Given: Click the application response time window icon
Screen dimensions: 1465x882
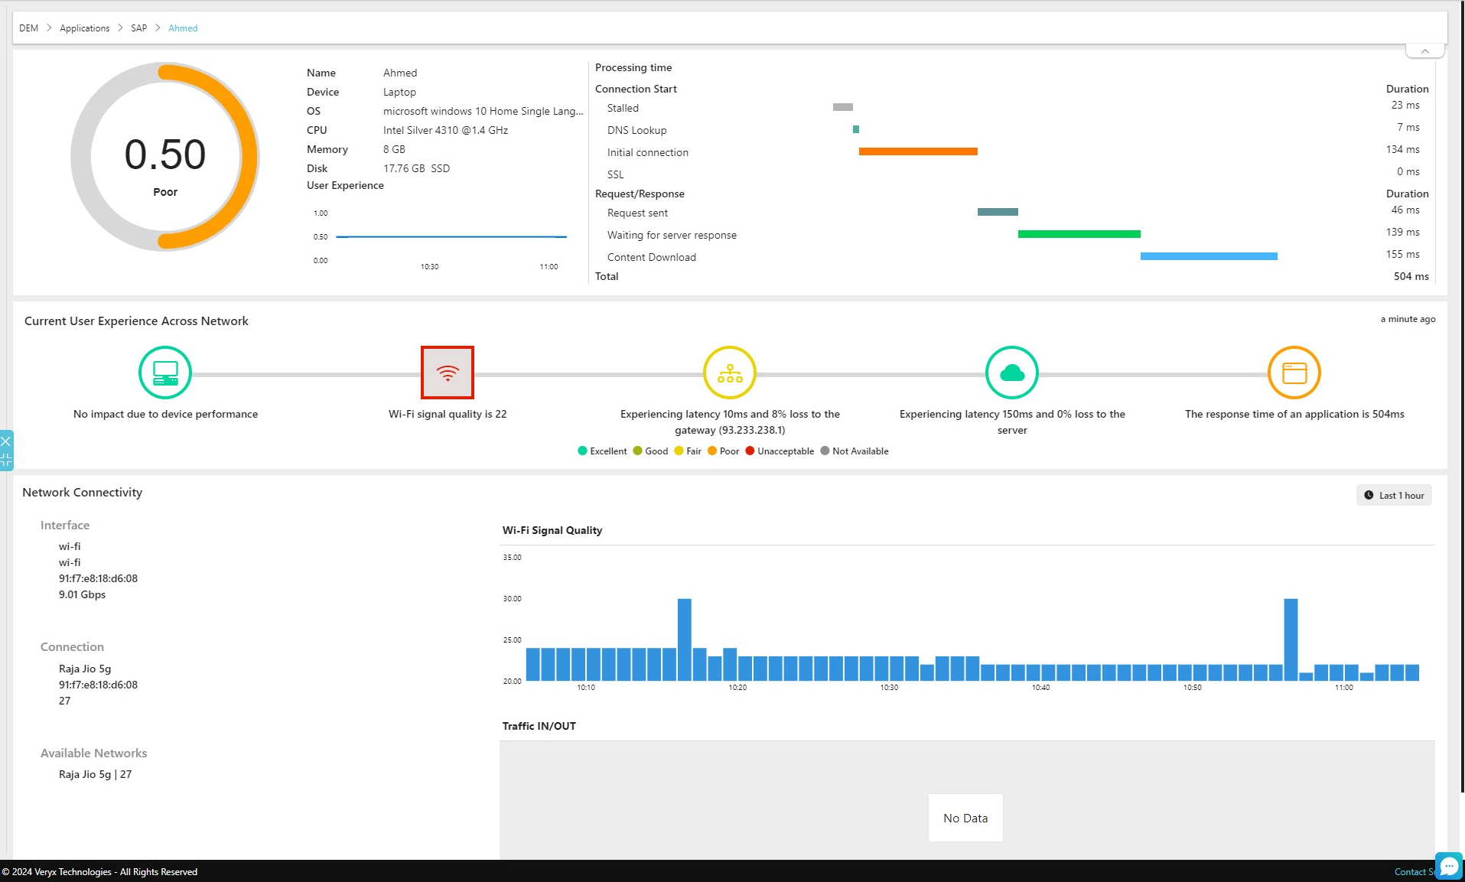Looking at the screenshot, I should click(1294, 373).
